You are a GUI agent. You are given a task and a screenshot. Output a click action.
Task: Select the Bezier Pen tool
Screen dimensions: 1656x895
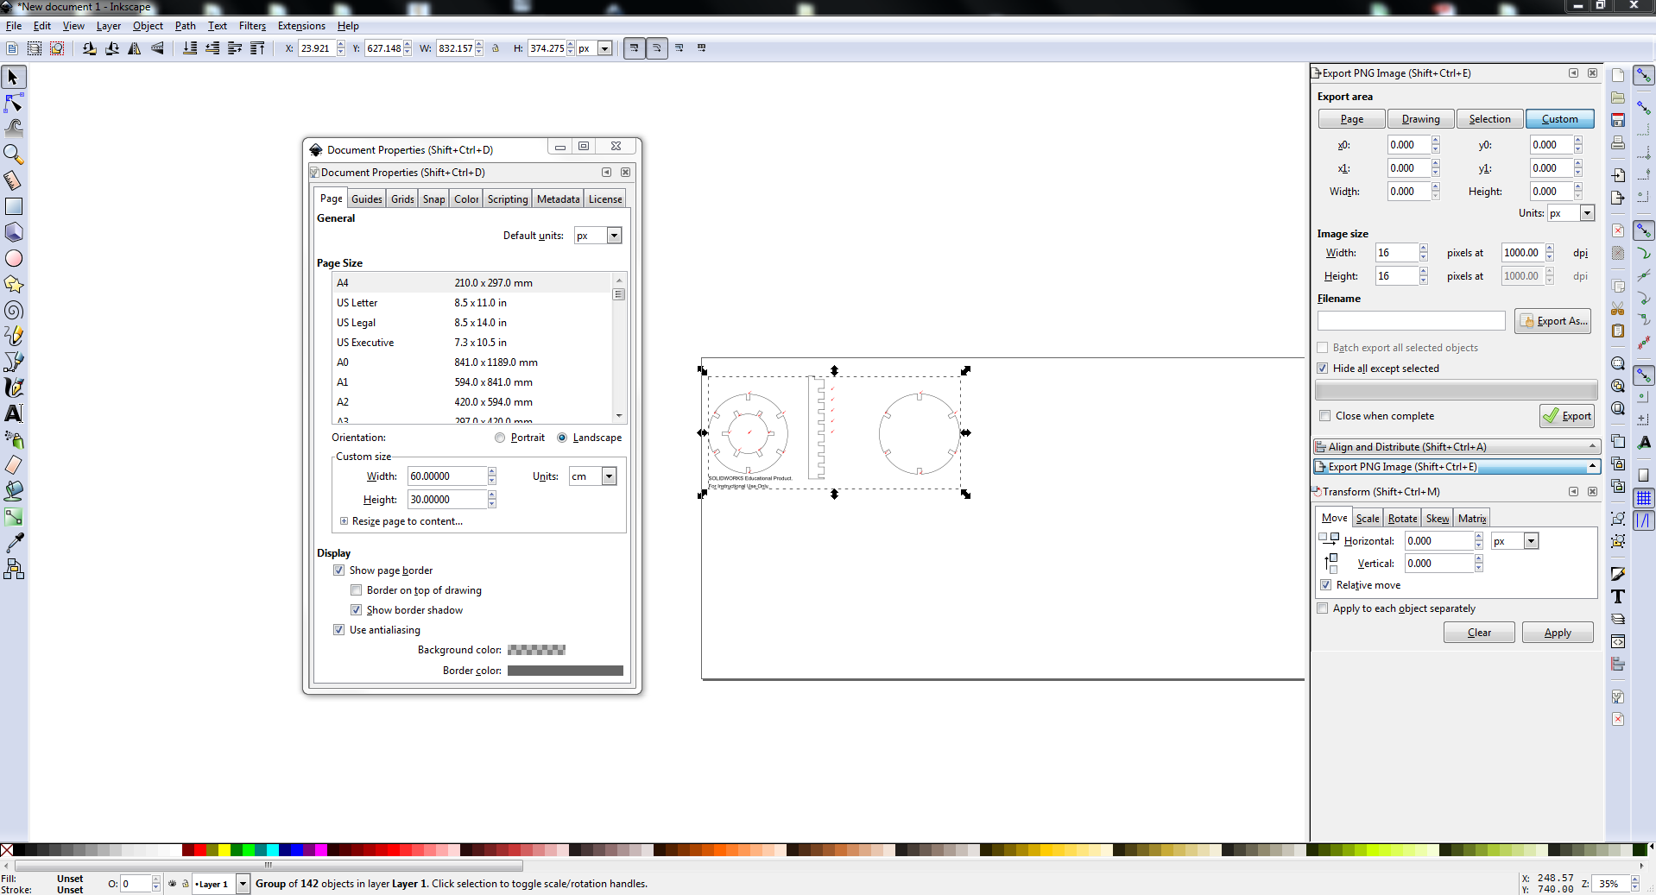click(14, 362)
